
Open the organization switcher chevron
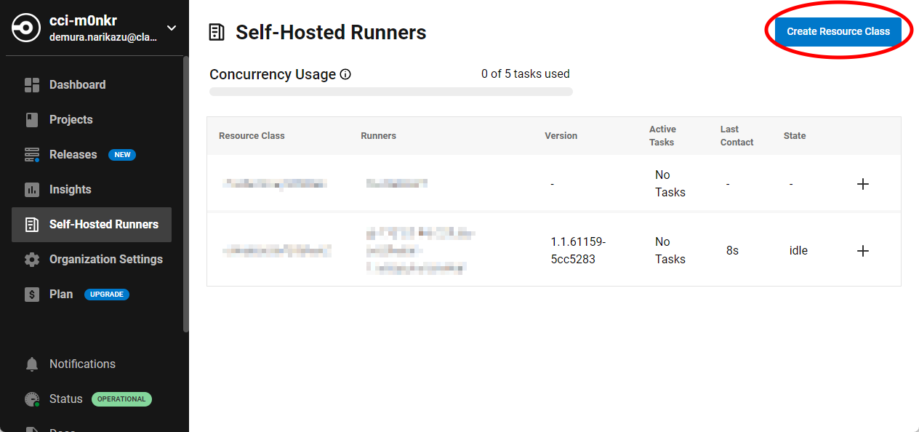171,28
